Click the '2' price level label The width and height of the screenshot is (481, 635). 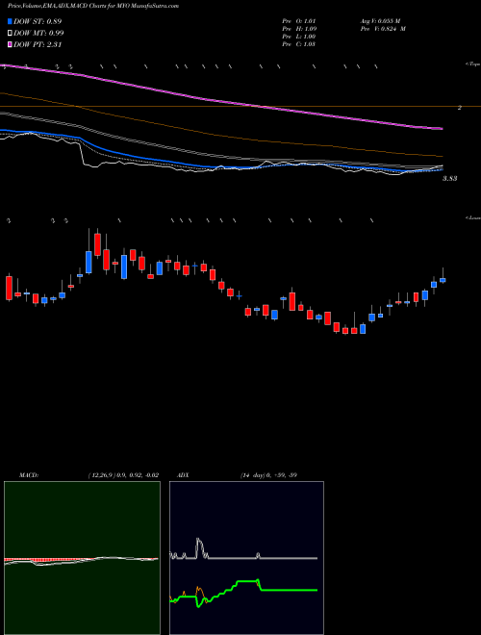[x=460, y=108]
